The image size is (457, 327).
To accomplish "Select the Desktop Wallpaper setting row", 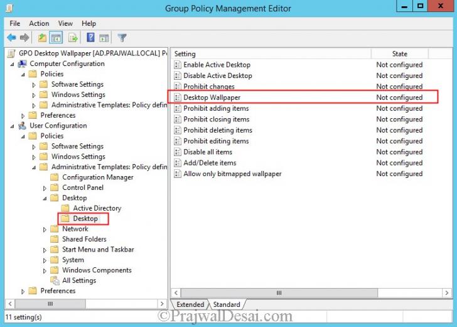I will [303, 97].
